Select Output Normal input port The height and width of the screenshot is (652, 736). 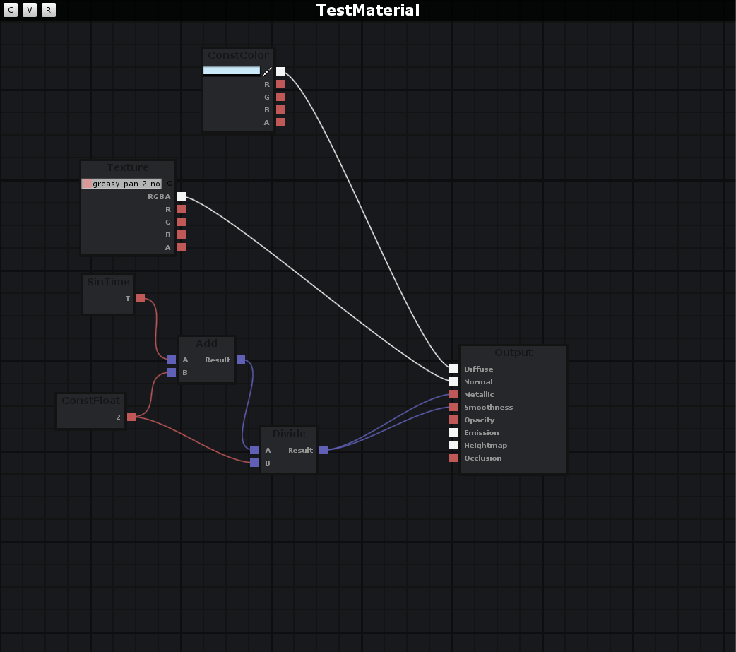click(x=453, y=381)
